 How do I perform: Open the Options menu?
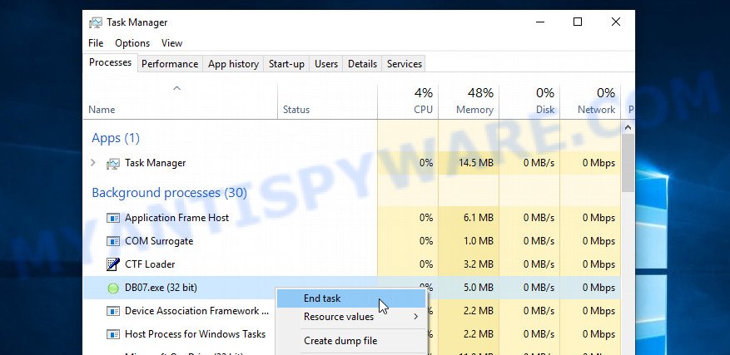pyautogui.click(x=132, y=43)
